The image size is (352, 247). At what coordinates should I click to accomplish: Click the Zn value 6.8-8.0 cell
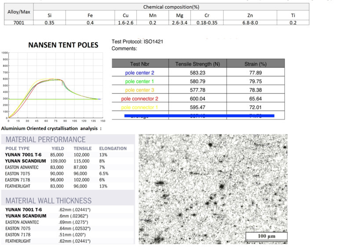[250, 22]
